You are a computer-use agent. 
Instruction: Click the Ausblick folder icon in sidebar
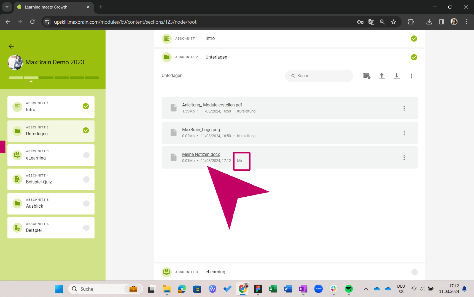tap(17, 204)
